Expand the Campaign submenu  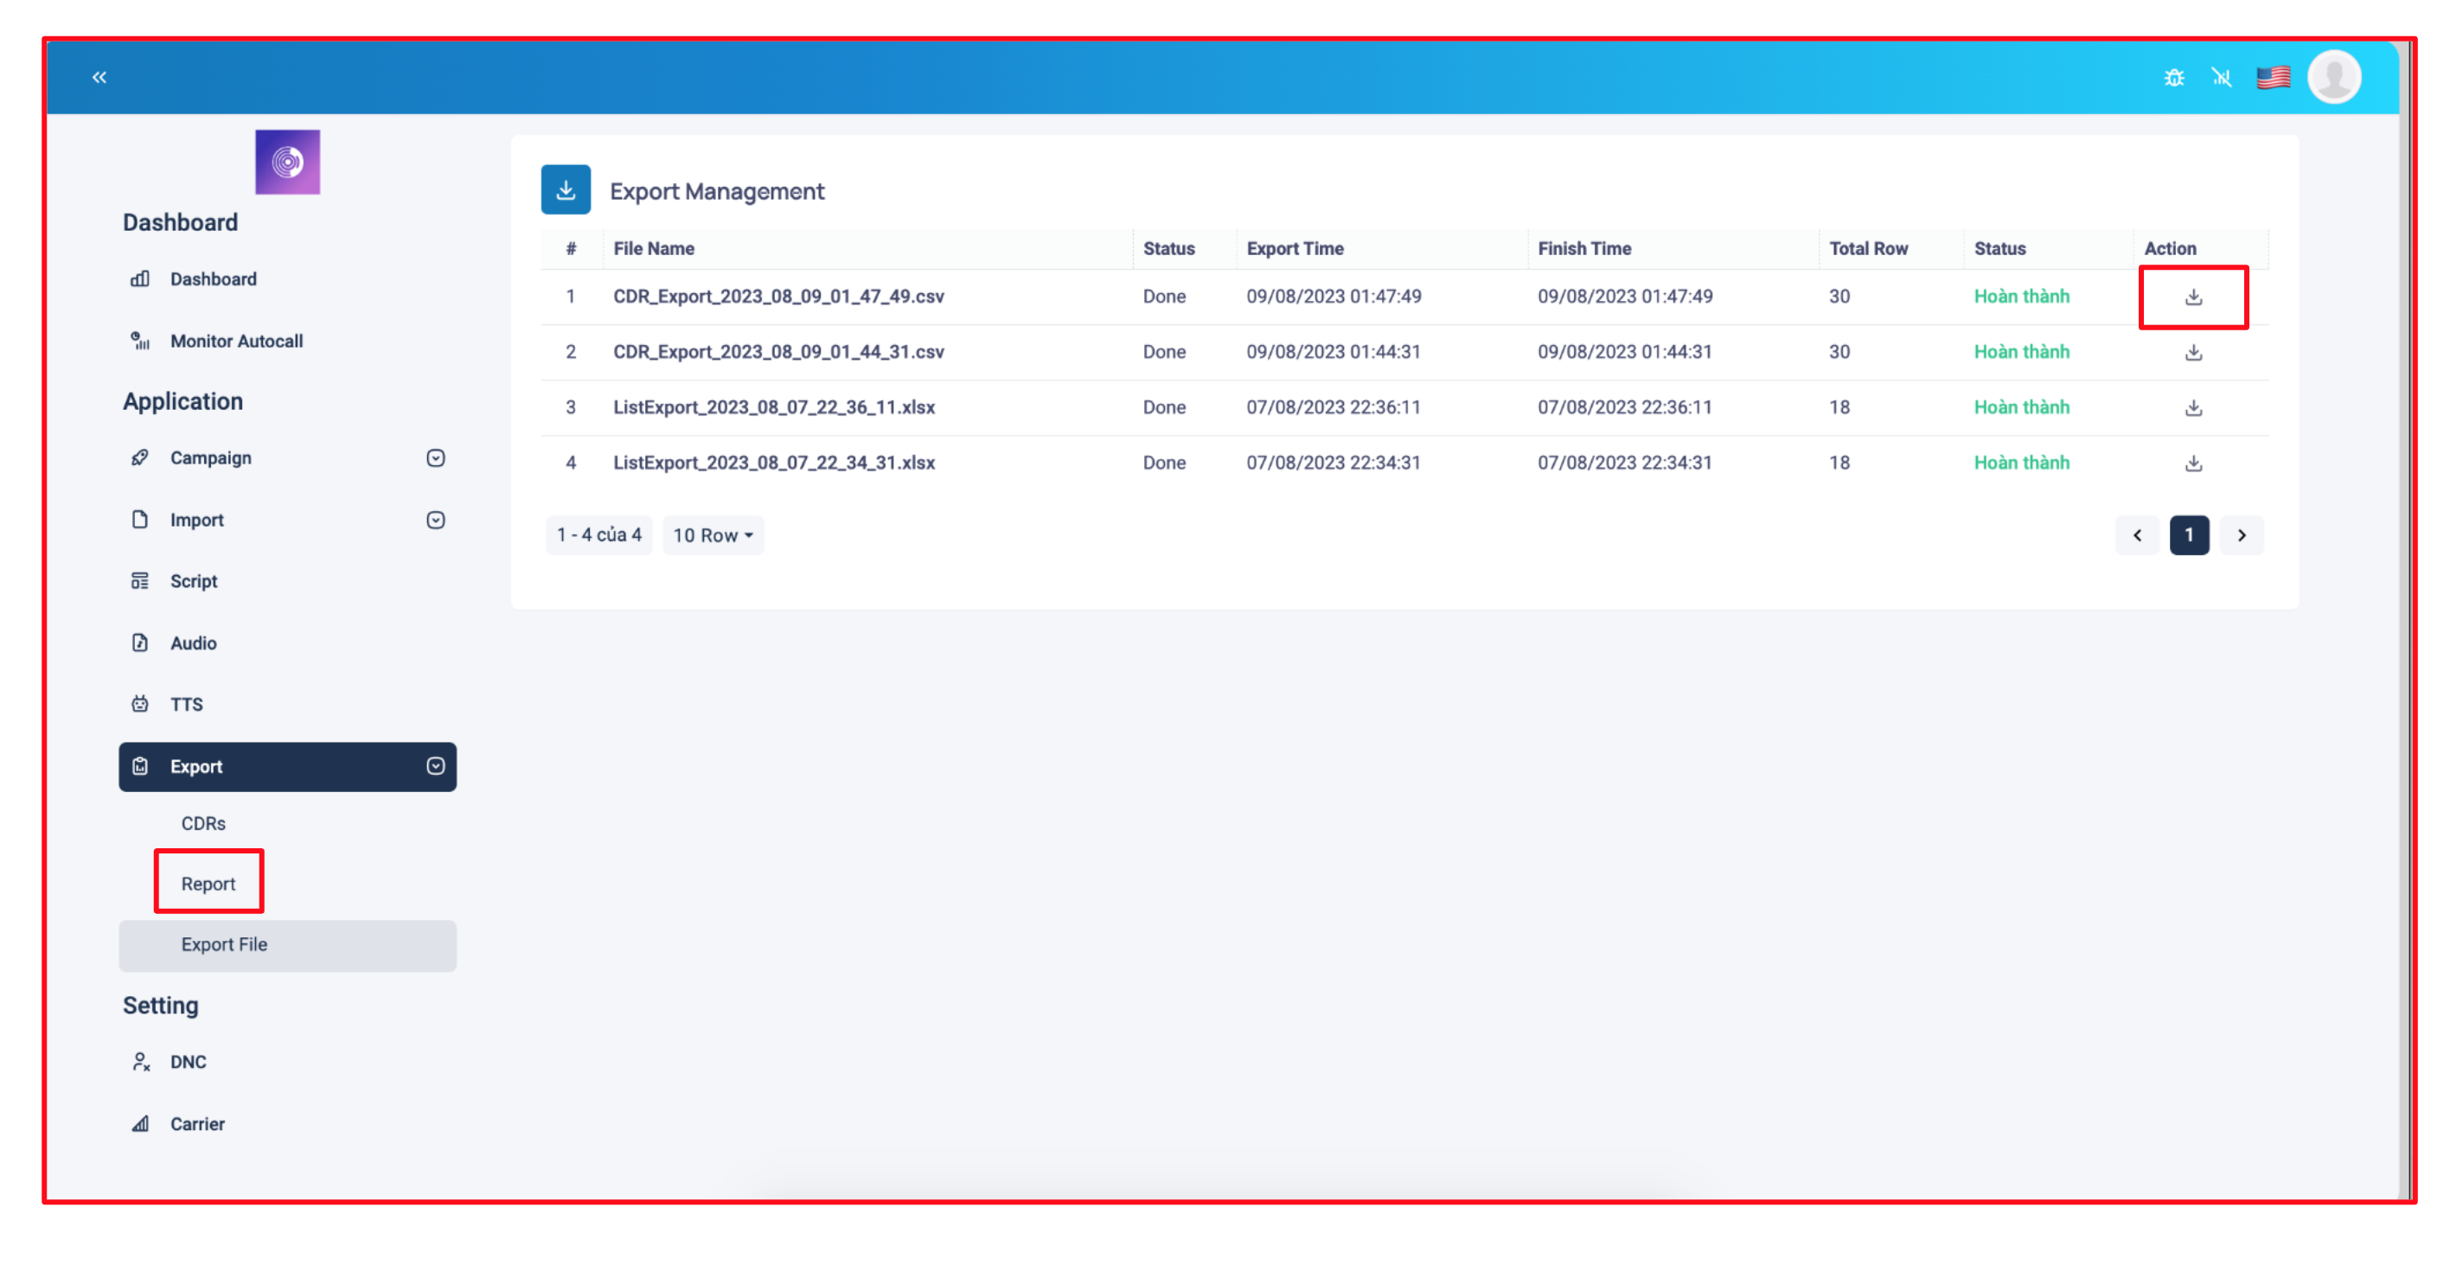pyautogui.click(x=435, y=458)
